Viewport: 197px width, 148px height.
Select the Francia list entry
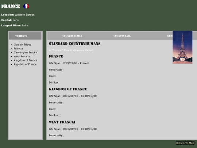(x=18, y=49)
